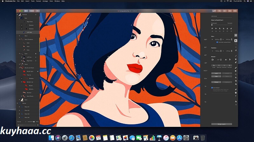
Task: Click the Group button in Arrange panel
Action: pos(216,82)
